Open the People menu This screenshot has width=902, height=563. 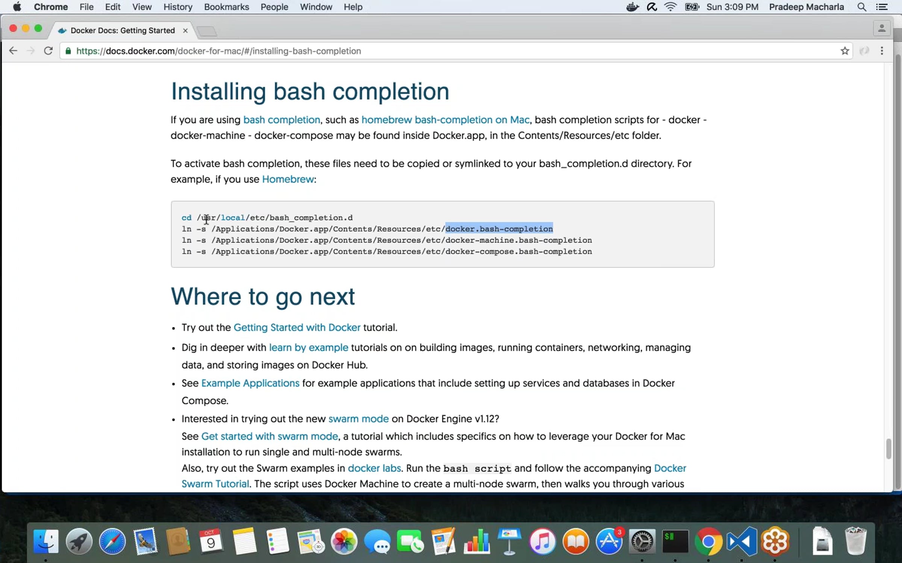274,7
